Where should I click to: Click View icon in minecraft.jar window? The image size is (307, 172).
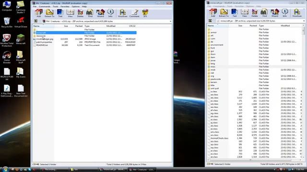pos(245,13)
